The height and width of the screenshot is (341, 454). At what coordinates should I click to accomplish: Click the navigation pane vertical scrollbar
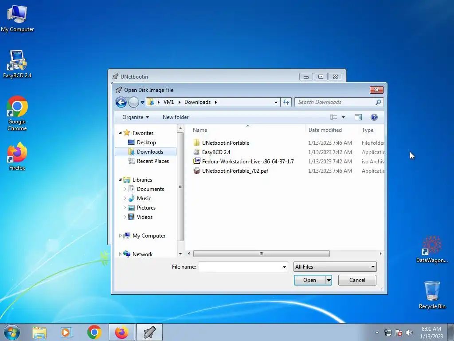(x=180, y=186)
